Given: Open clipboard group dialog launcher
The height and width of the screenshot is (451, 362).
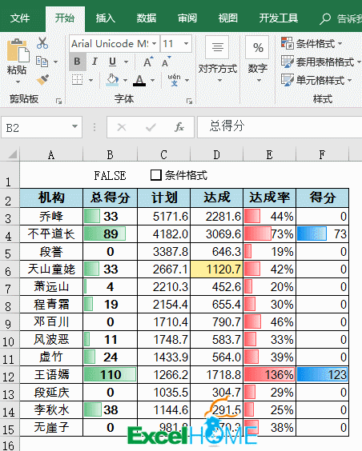Looking at the screenshot, I should (58, 101).
